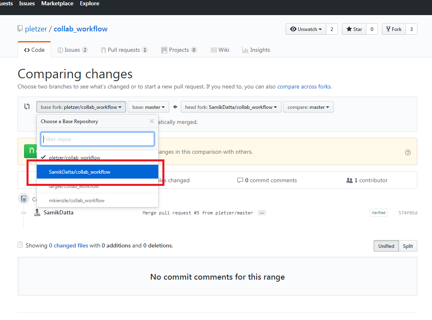The width and height of the screenshot is (432, 320).
Task: Switch to the Insights tab
Action: tap(256, 50)
